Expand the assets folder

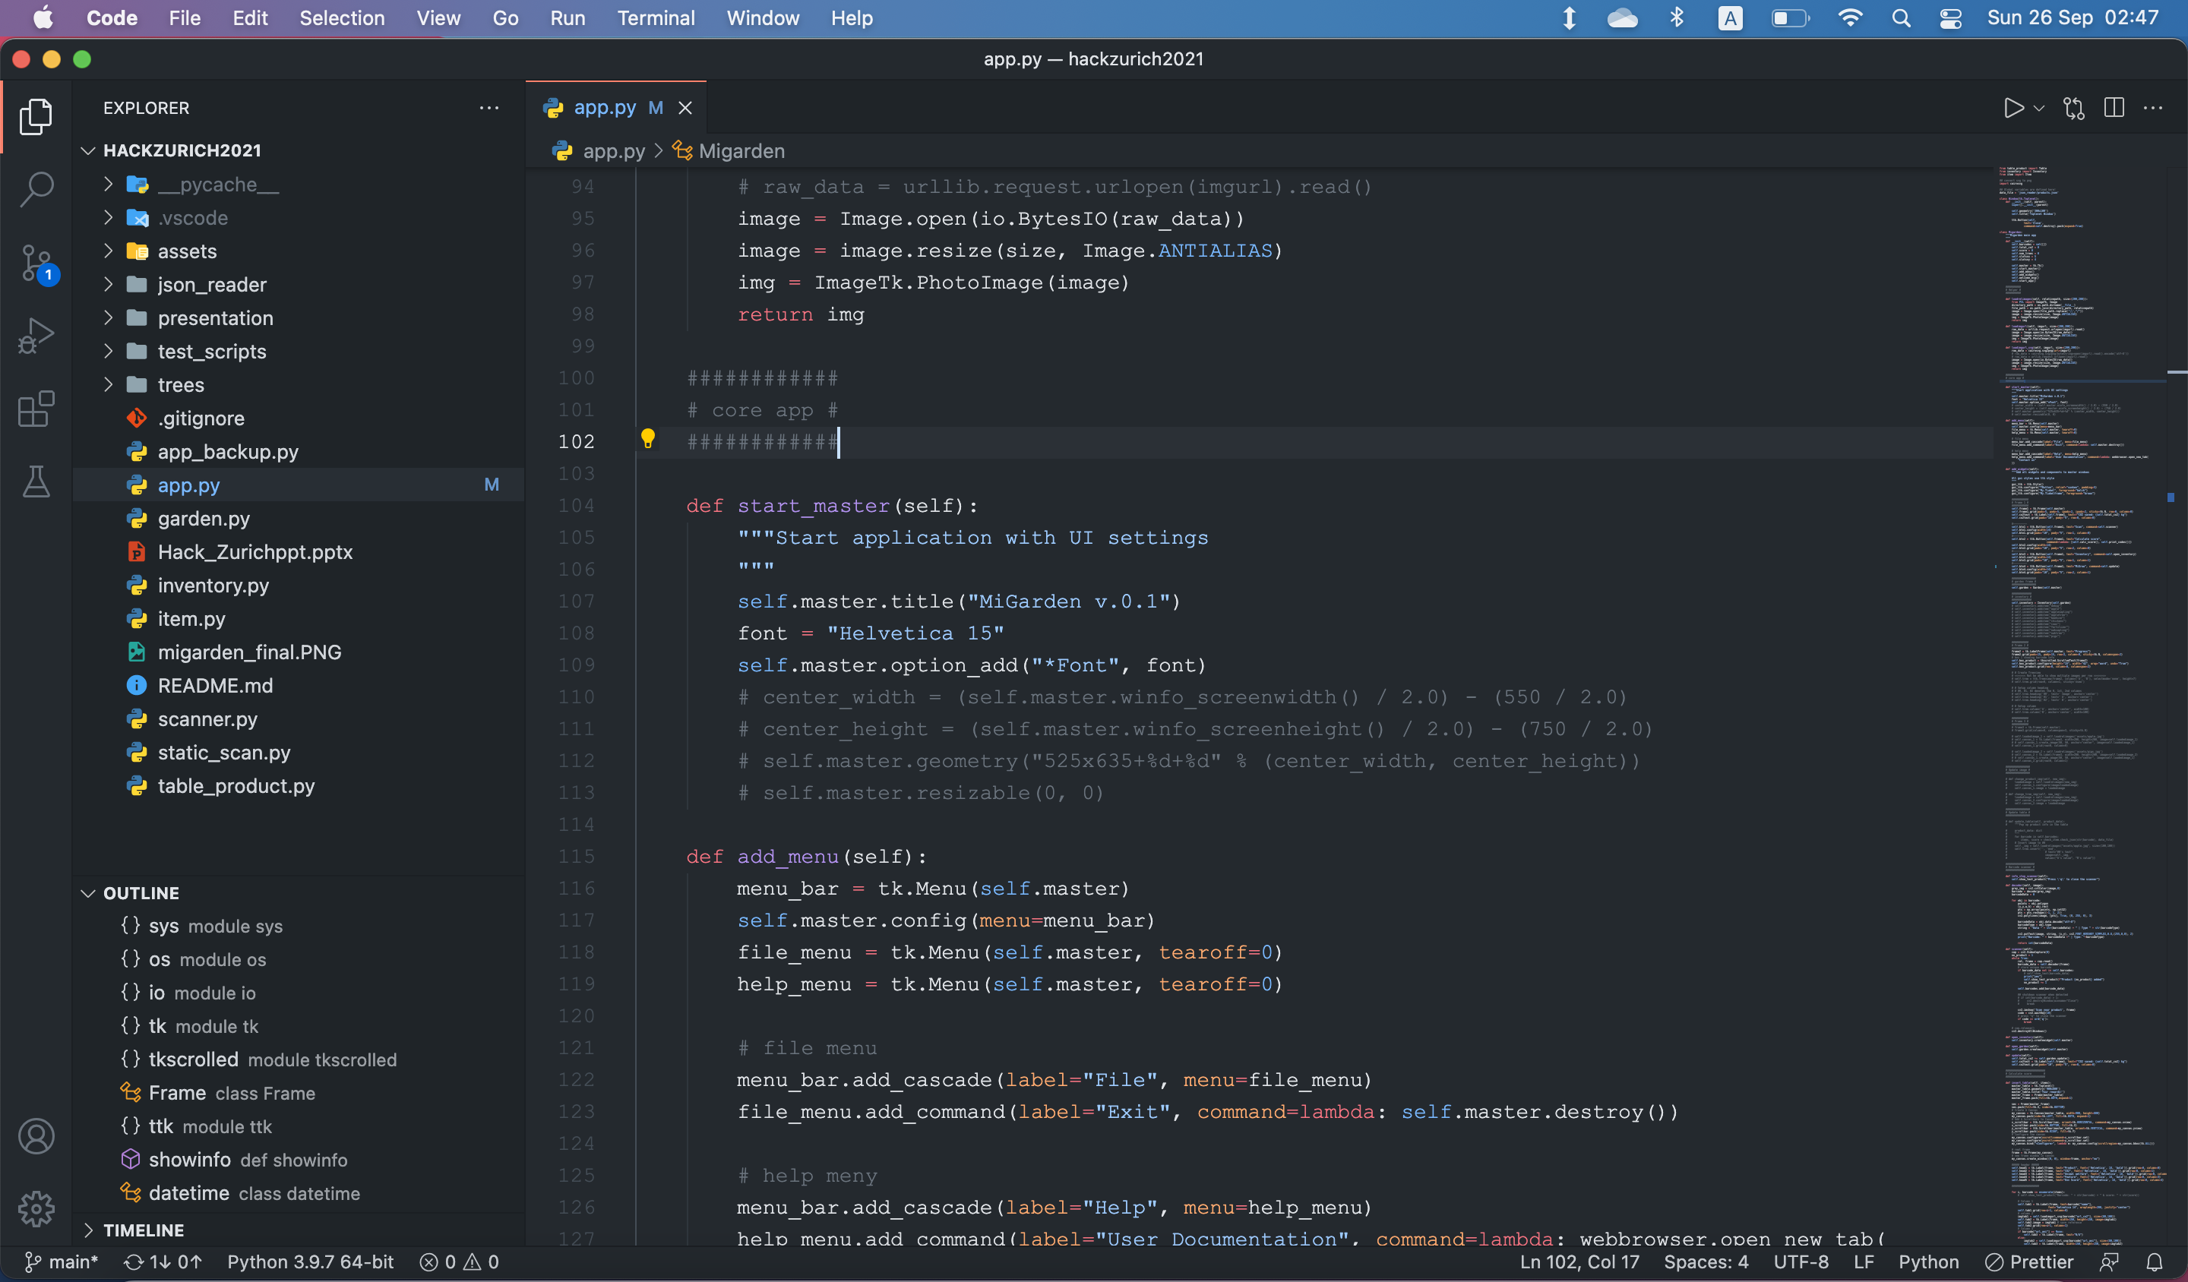point(187,251)
